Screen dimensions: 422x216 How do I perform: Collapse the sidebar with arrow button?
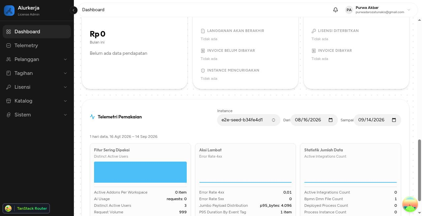74,10
